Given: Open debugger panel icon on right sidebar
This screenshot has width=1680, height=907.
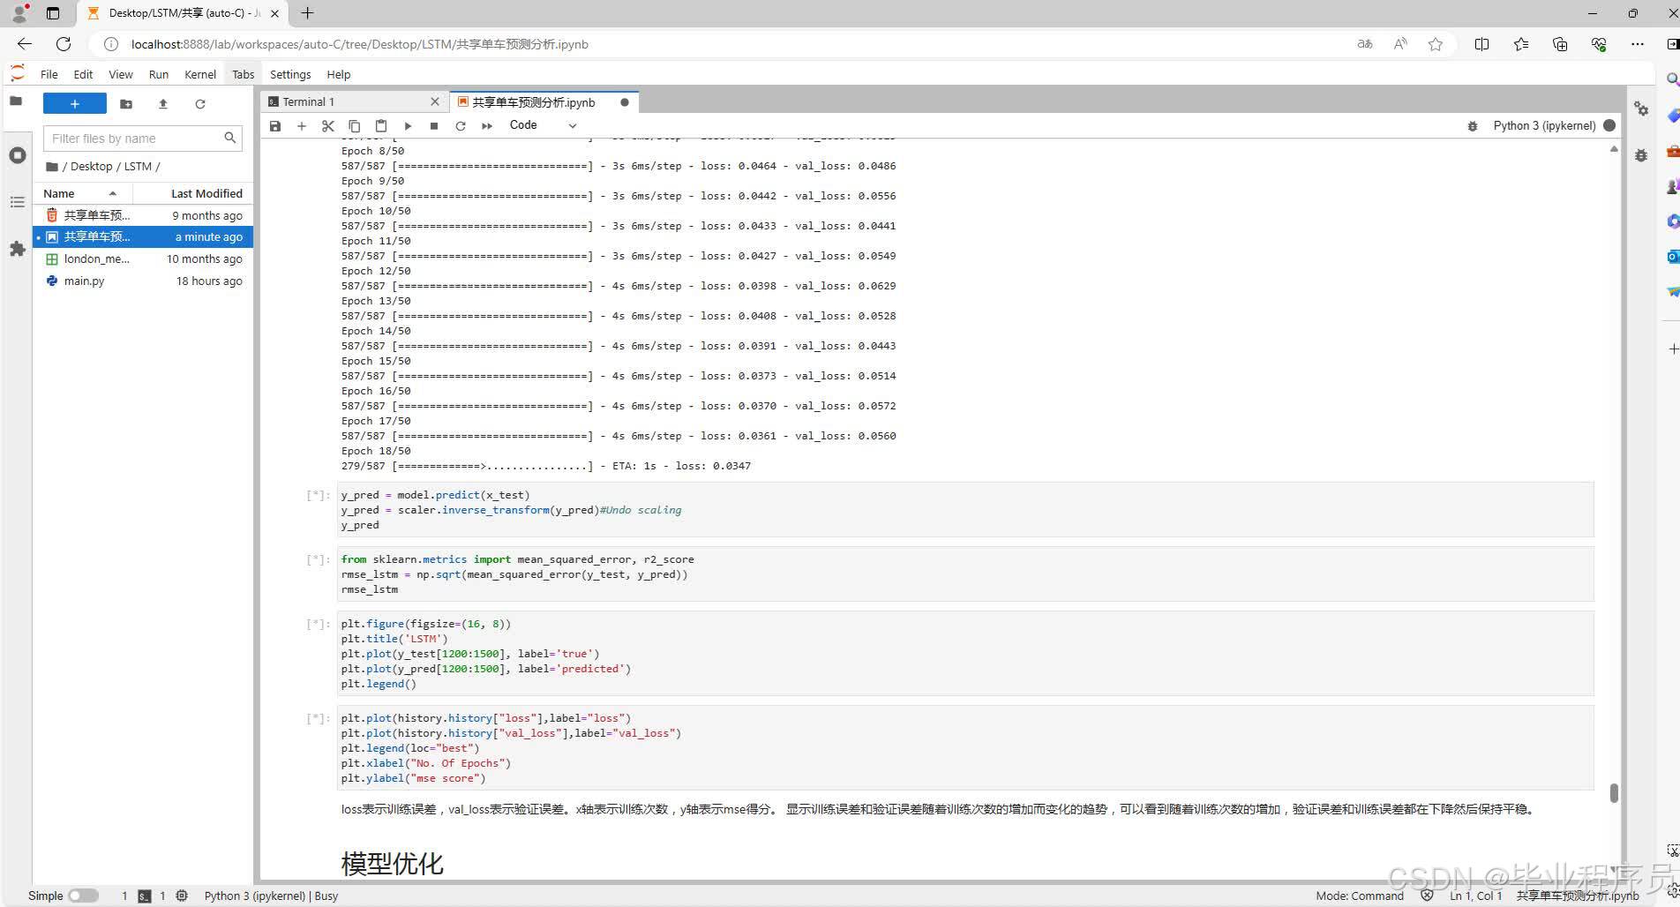Looking at the screenshot, I should tap(1641, 155).
